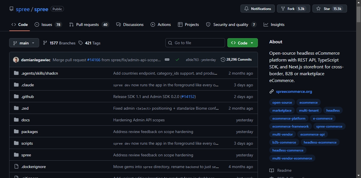
Task: Switch to the Code tab
Action: pos(19,24)
